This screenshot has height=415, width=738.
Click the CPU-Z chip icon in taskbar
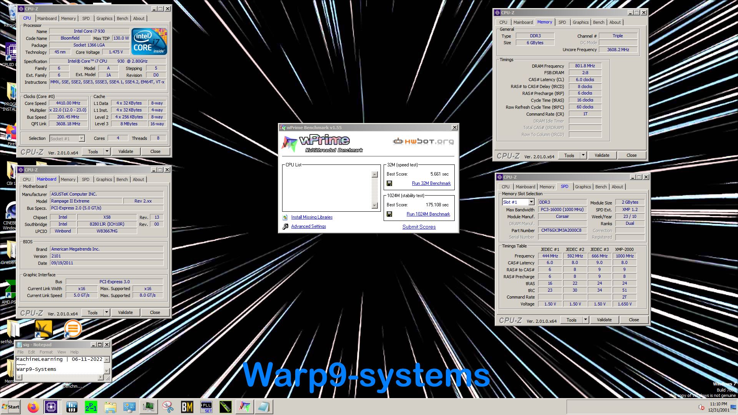coord(51,407)
